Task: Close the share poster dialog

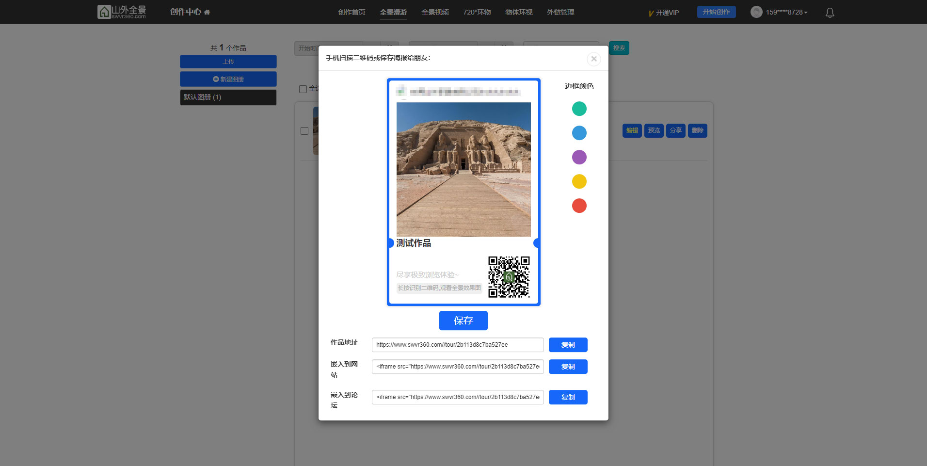Action: [x=593, y=59]
